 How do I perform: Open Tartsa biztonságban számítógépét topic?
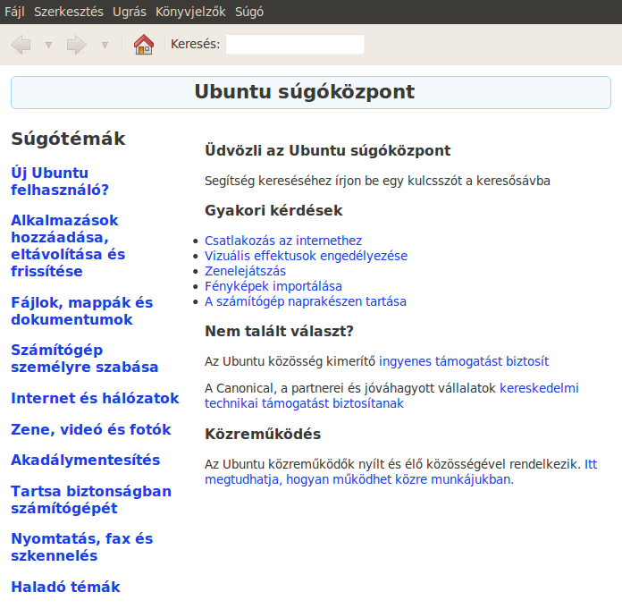click(91, 499)
